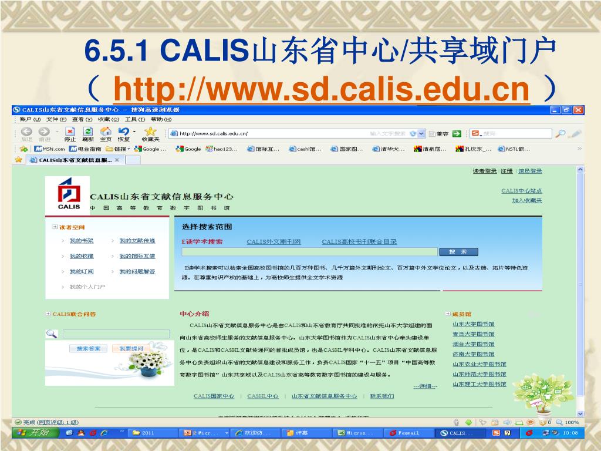Screen dimensions: 601x451
Task: Open the 2011 folder taskbar item
Action: [152, 433]
